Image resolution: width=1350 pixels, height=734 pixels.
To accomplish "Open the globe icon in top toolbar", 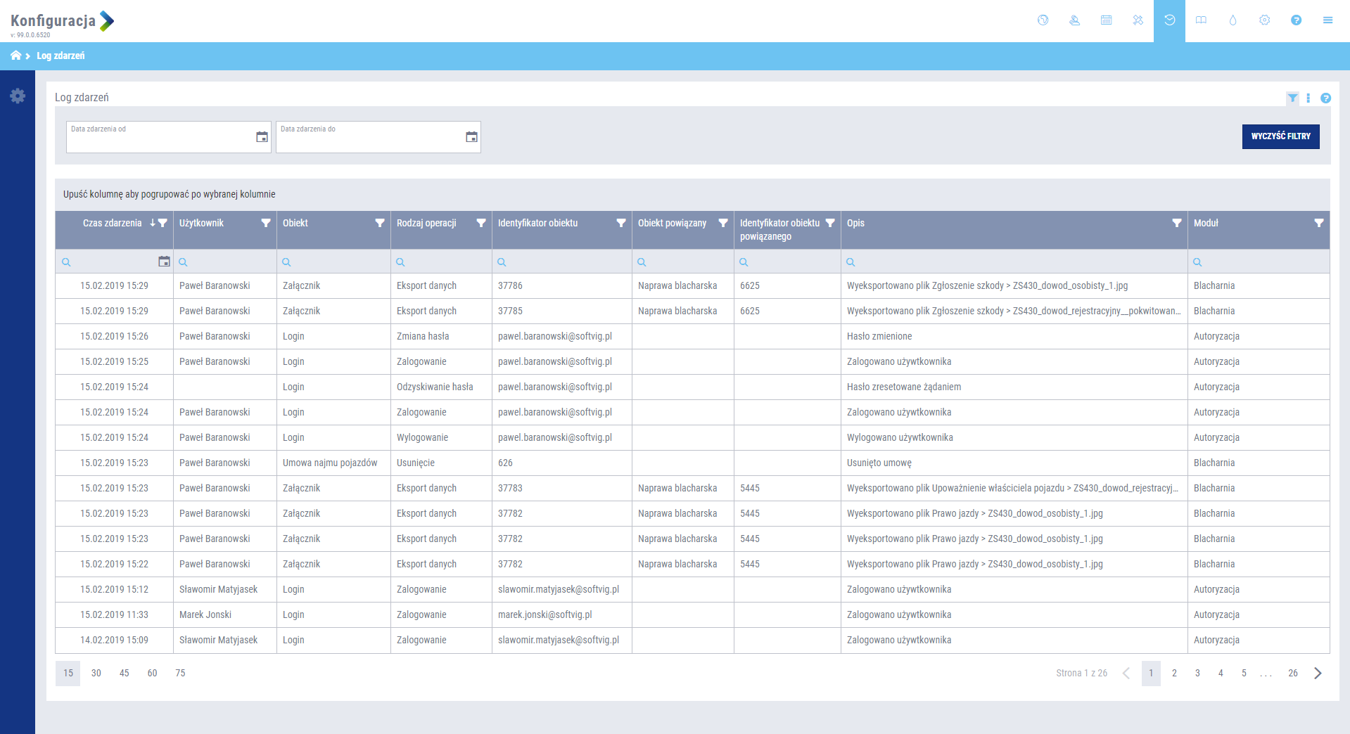I will point(1043,20).
